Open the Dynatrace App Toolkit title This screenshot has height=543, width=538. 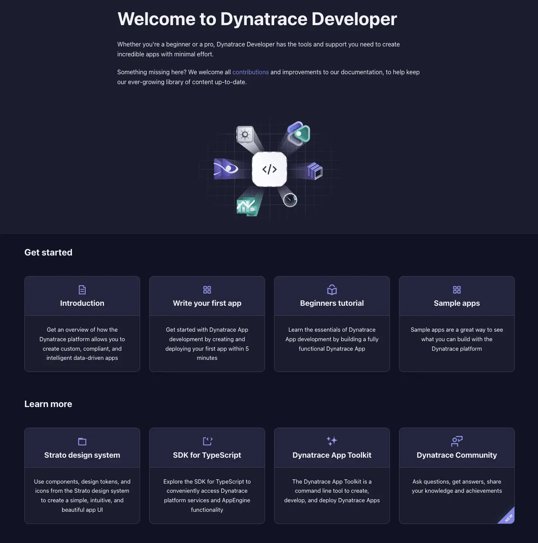point(332,455)
